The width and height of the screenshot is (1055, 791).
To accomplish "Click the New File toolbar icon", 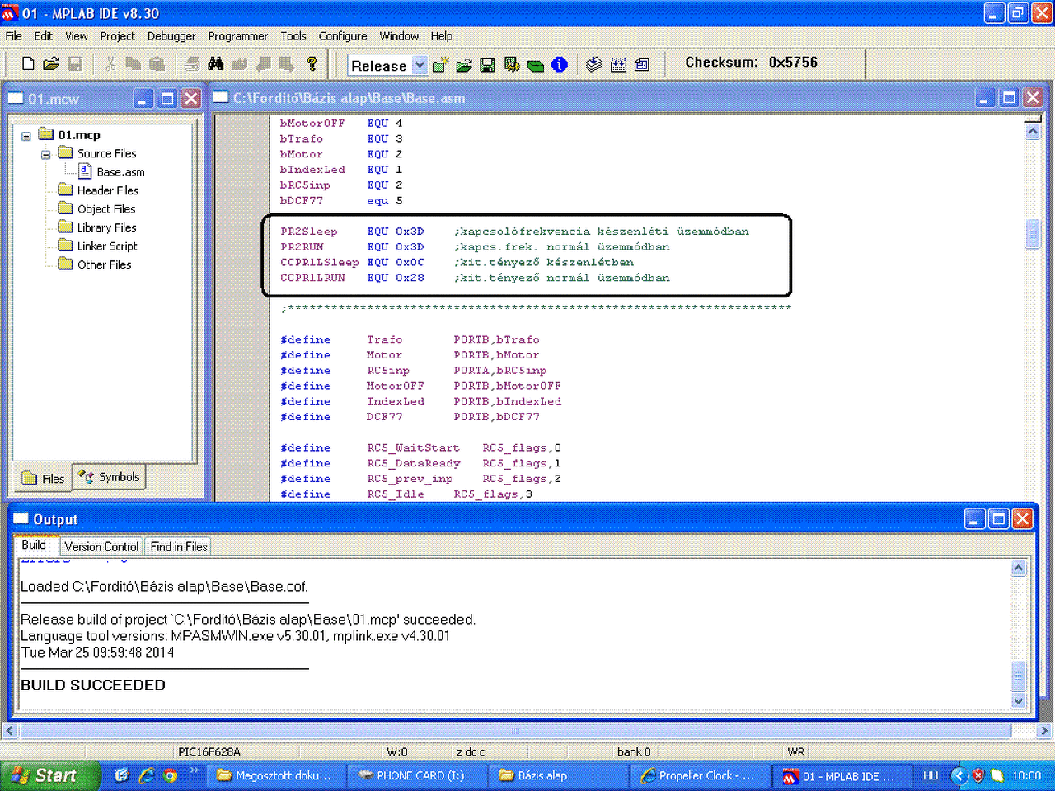I will 28,64.
